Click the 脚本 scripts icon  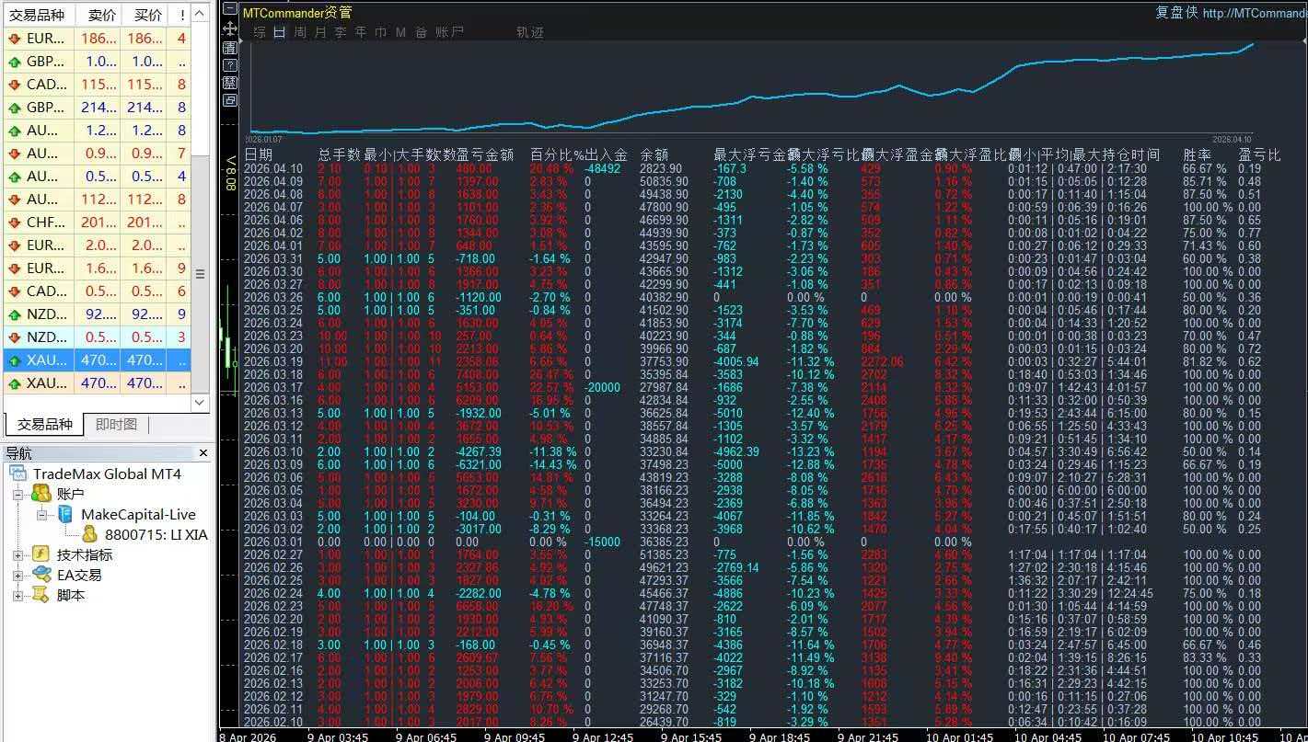coord(41,595)
